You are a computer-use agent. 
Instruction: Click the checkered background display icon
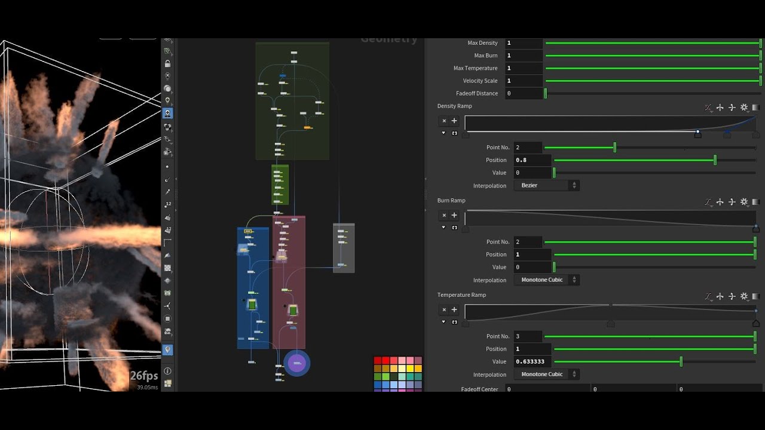click(x=168, y=268)
